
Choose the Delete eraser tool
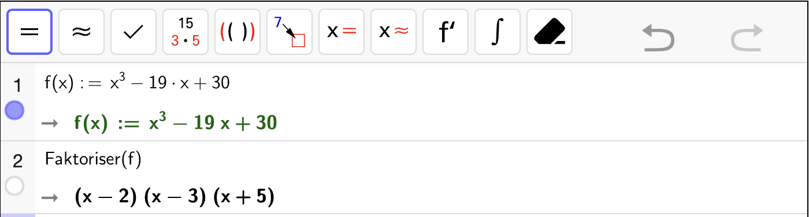550,32
